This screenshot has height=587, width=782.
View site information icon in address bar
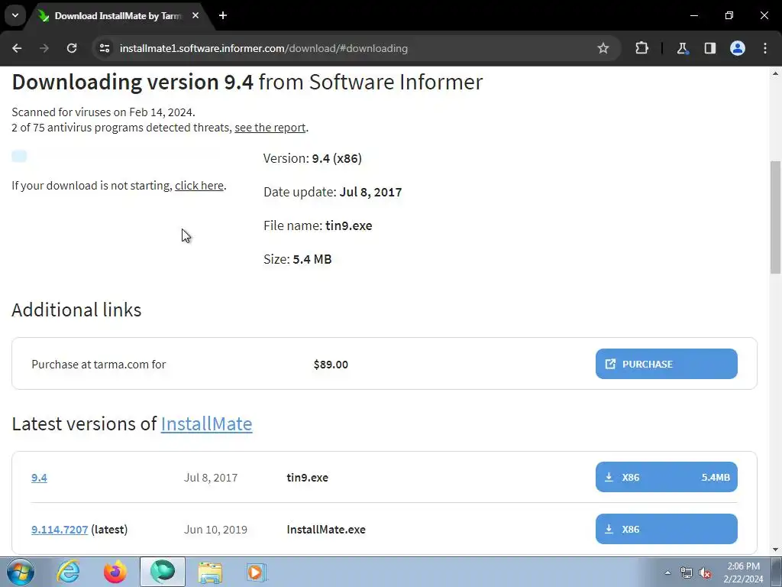tap(105, 48)
